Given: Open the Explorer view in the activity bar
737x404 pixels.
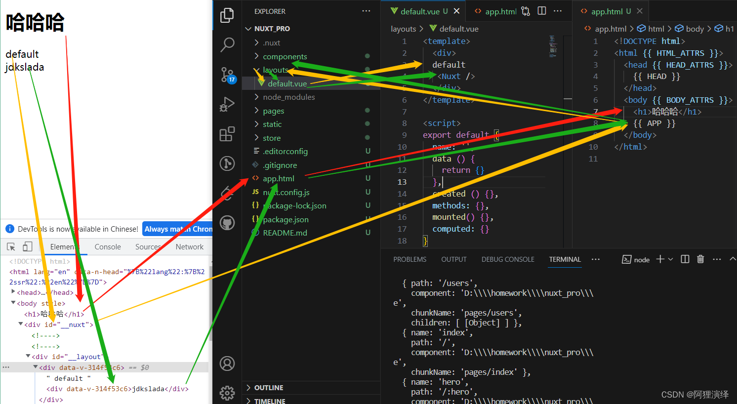Looking at the screenshot, I should tap(227, 15).
